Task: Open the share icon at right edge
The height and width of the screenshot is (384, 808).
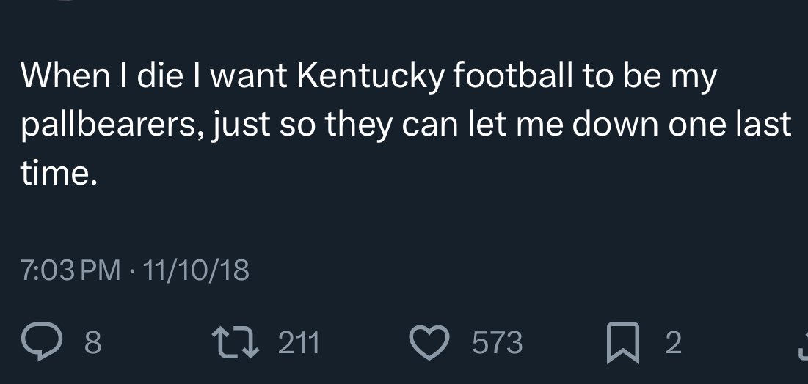Action: tap(801, 344)
